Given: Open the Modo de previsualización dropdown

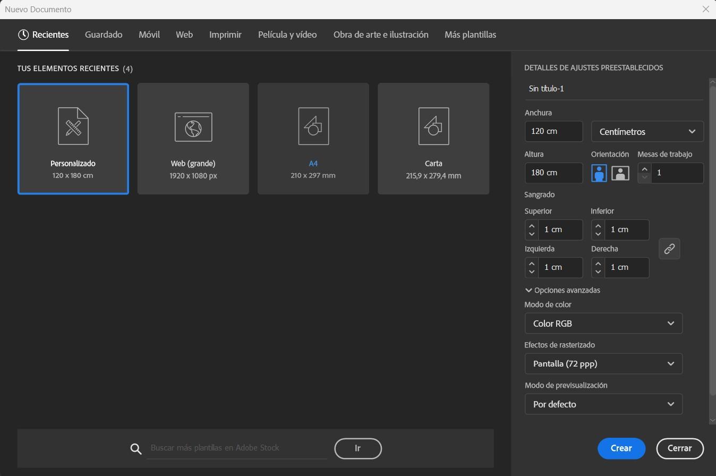Looking at the screenshot, I should click(x=603, y=404).
